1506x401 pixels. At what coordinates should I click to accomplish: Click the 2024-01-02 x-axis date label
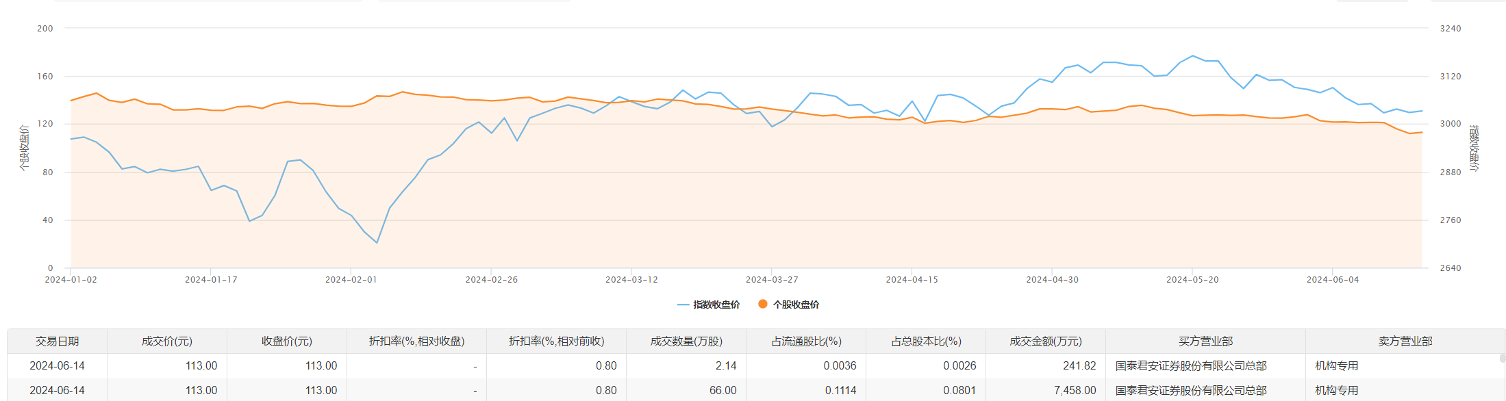pyautogui.click(x=71, y=280)
